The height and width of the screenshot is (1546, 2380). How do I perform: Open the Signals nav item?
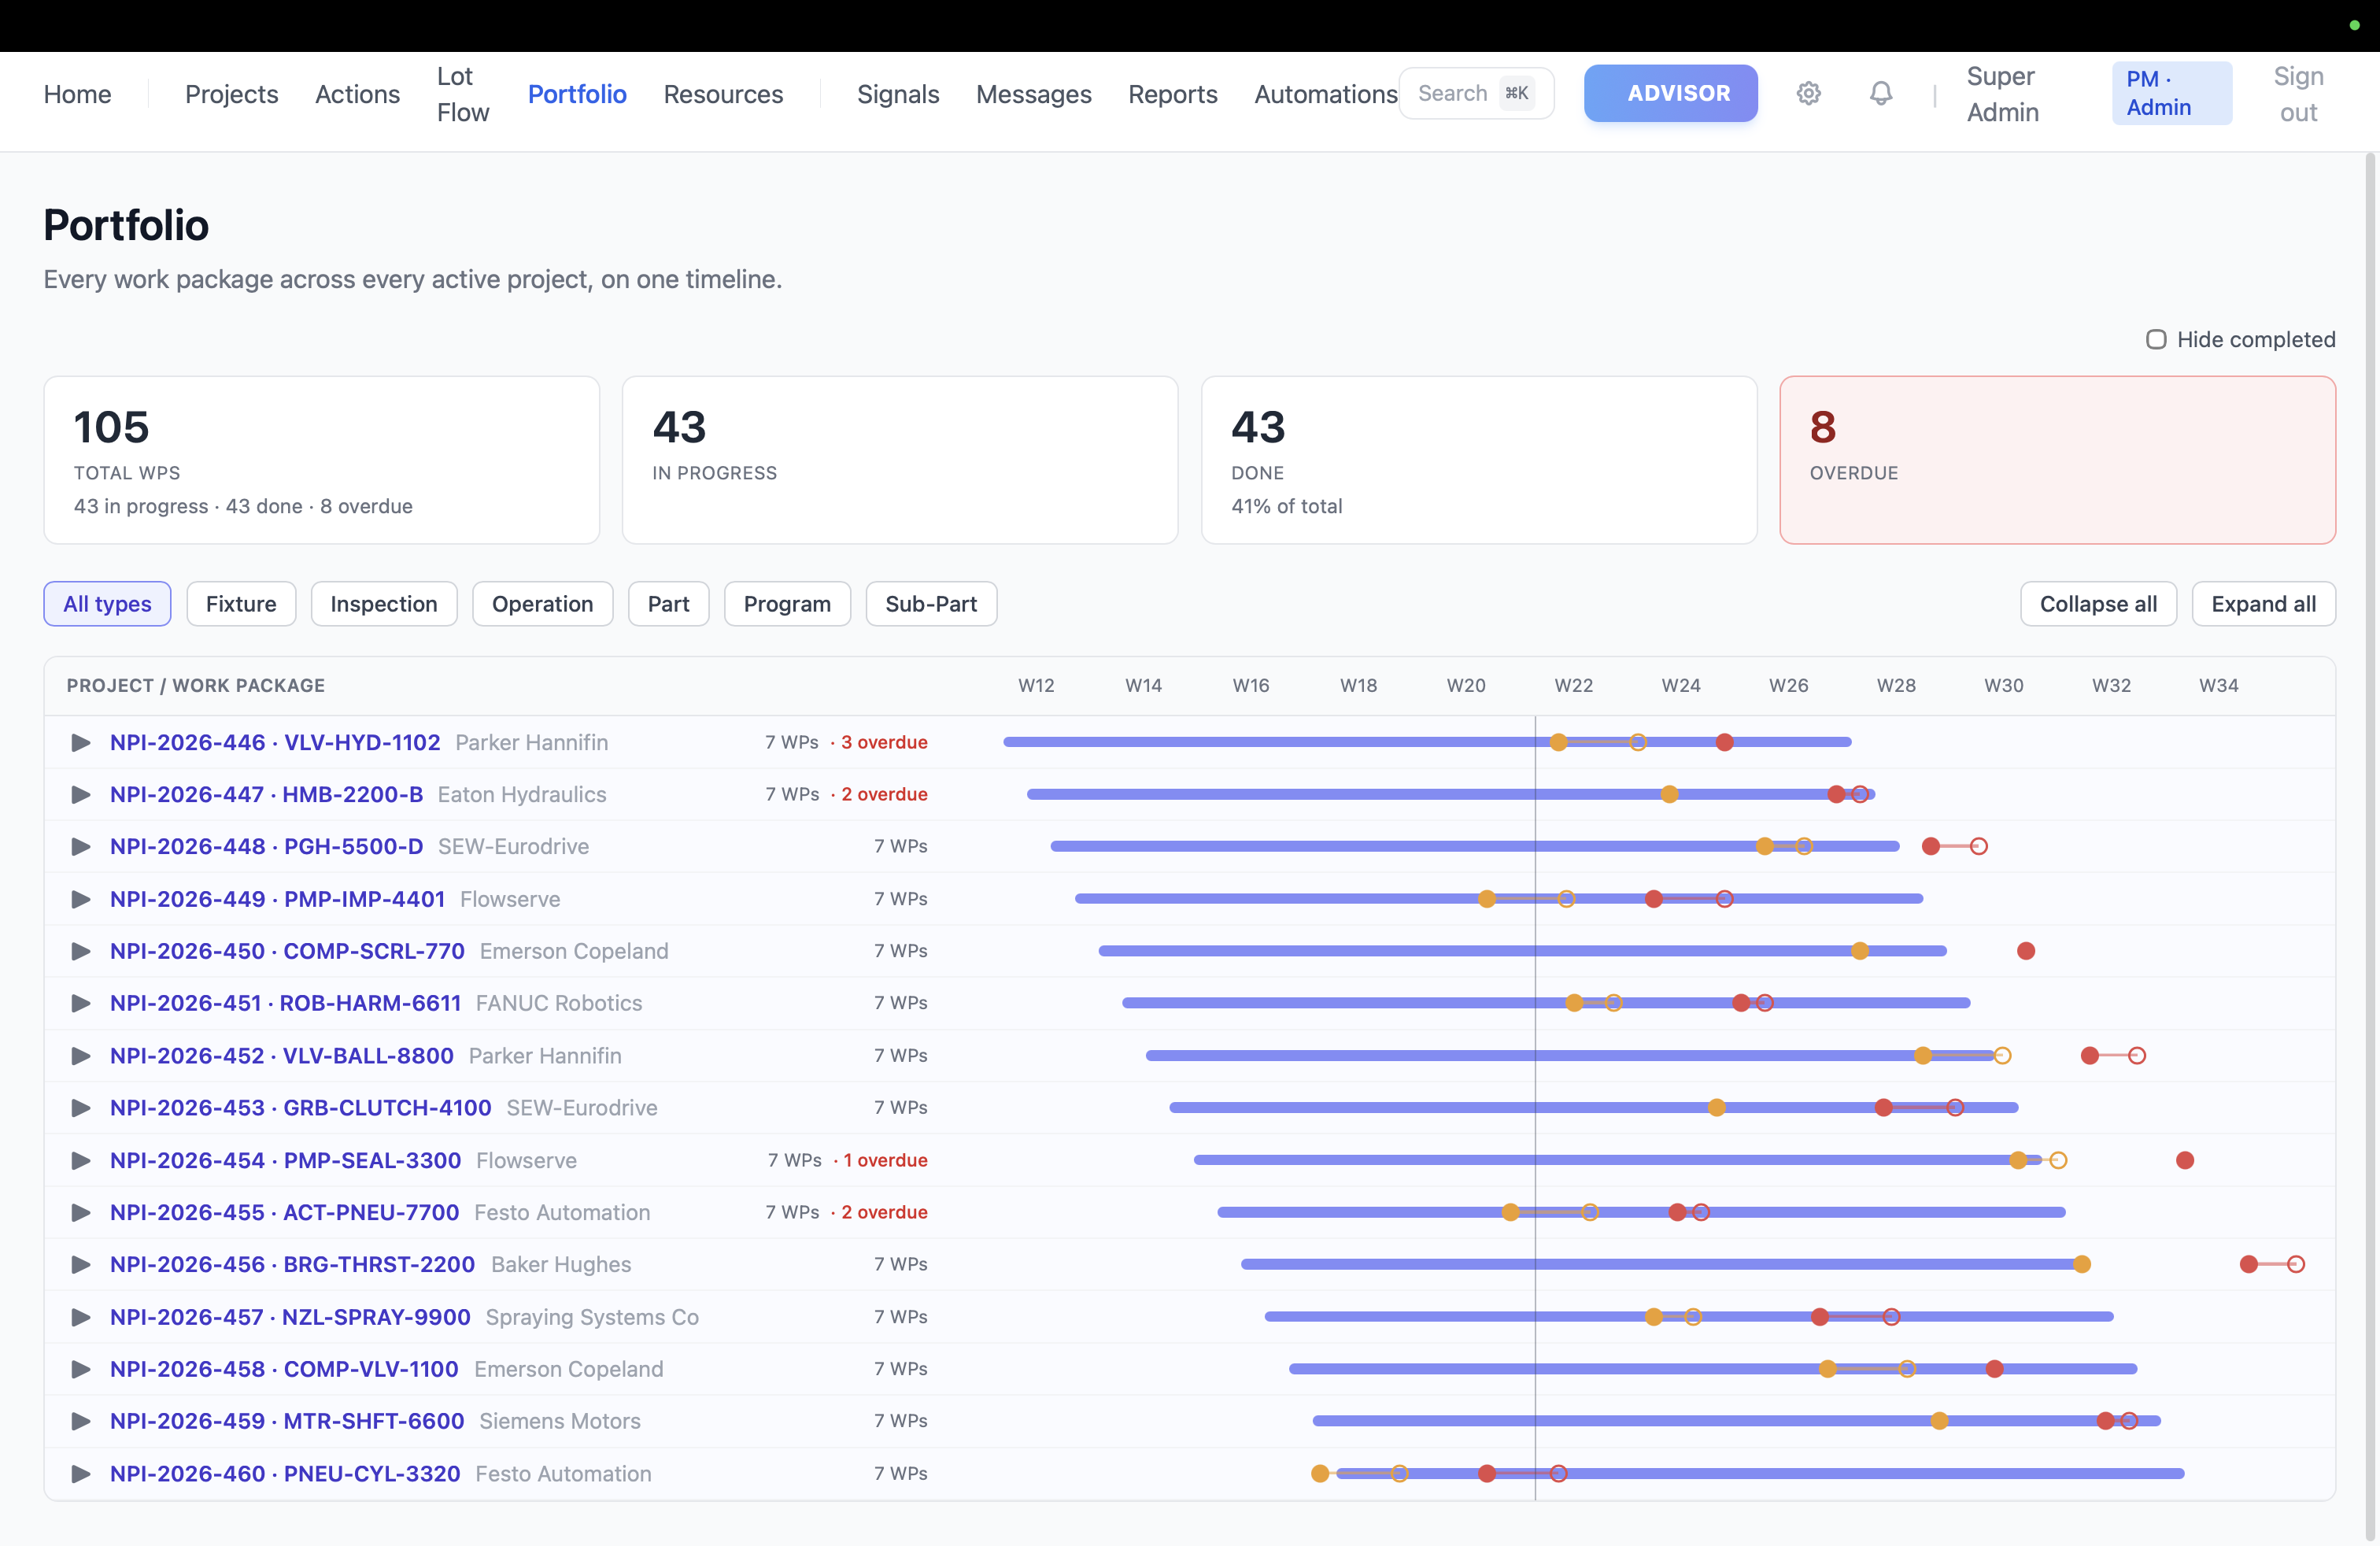coord(898,94)
